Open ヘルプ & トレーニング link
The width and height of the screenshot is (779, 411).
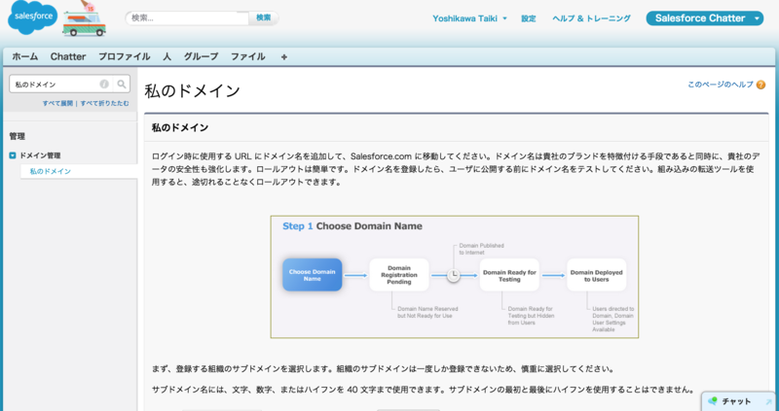pyautogui.click(x=591, y=18)
